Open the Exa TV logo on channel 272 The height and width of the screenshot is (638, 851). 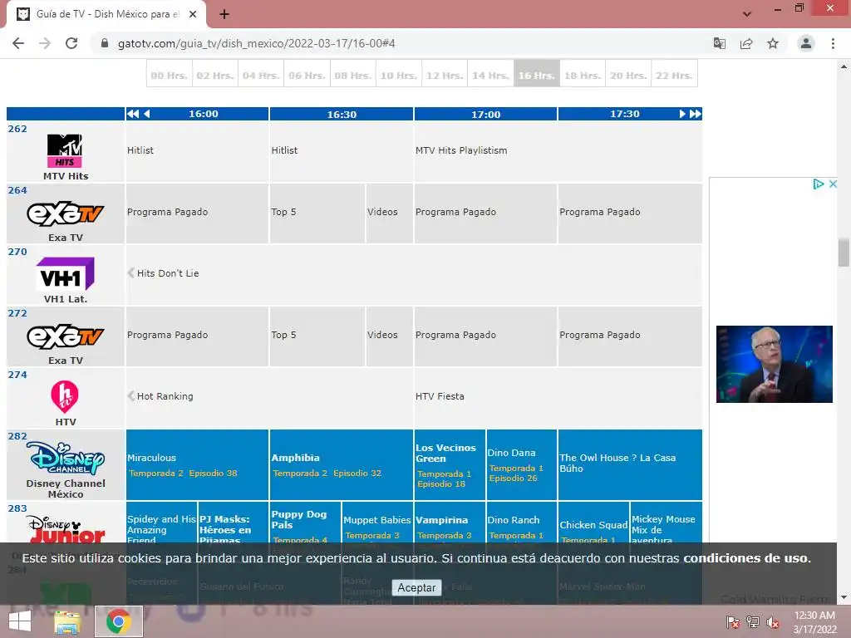(x=65, y=336)
